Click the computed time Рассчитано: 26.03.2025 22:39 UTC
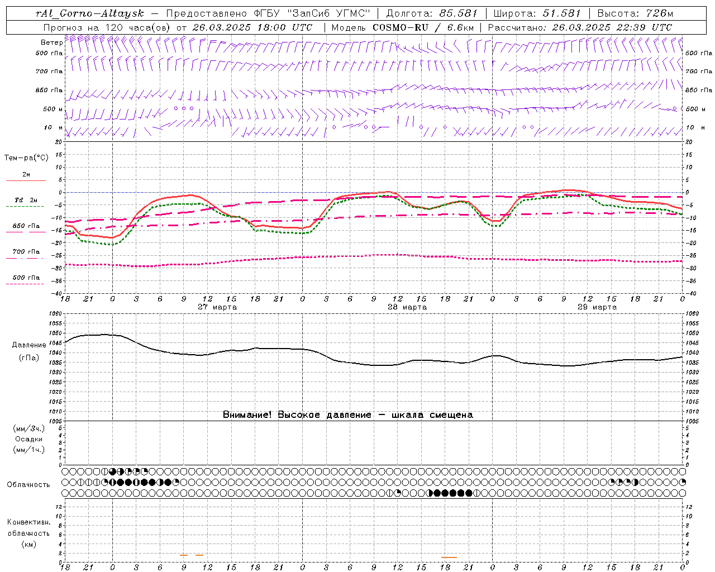This screenshot has width=715, height=572. (x=580, y=27)
